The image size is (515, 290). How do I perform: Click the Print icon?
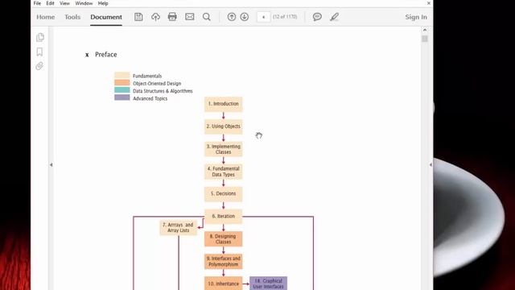[x=172, y=17]
